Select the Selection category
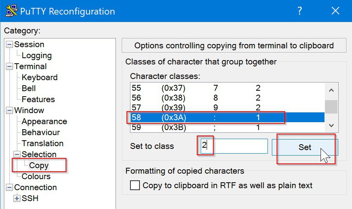 click(39, 154)
